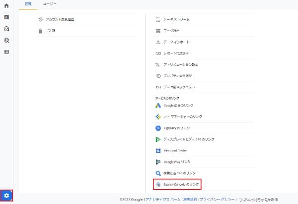Open プライバシー ポリシー footer link

point(217,199)
